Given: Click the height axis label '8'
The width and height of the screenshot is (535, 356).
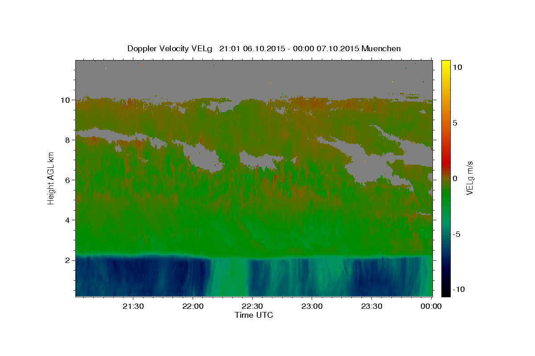Looking at the screenshot, I should pos(68,140).
